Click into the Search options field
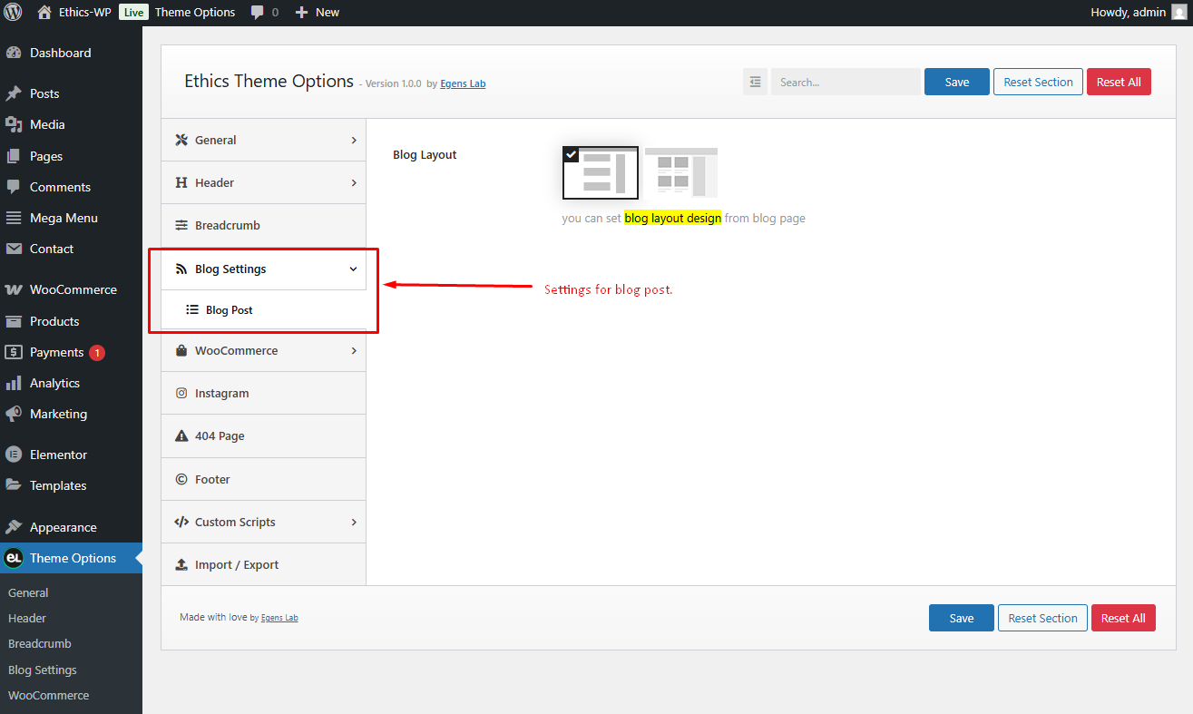Screen dimensions: 1193x714 click(846, 82)
